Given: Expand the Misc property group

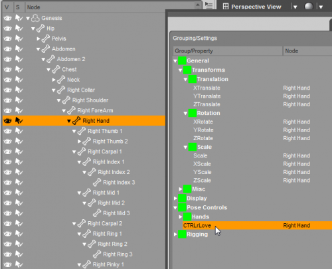Looking at the screenshot, I should coord(181,189).
